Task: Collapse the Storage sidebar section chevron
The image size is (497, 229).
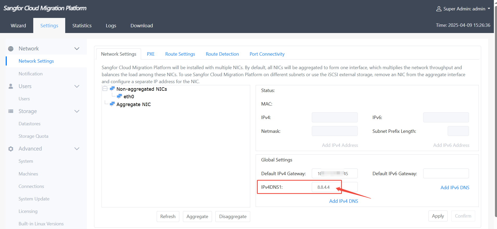Action: [x=77, y=111]
